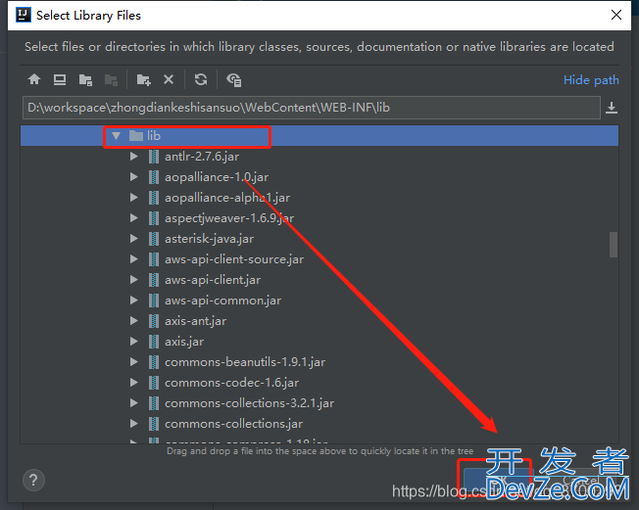Expand aws-api-common.jar node

point(133,300)
